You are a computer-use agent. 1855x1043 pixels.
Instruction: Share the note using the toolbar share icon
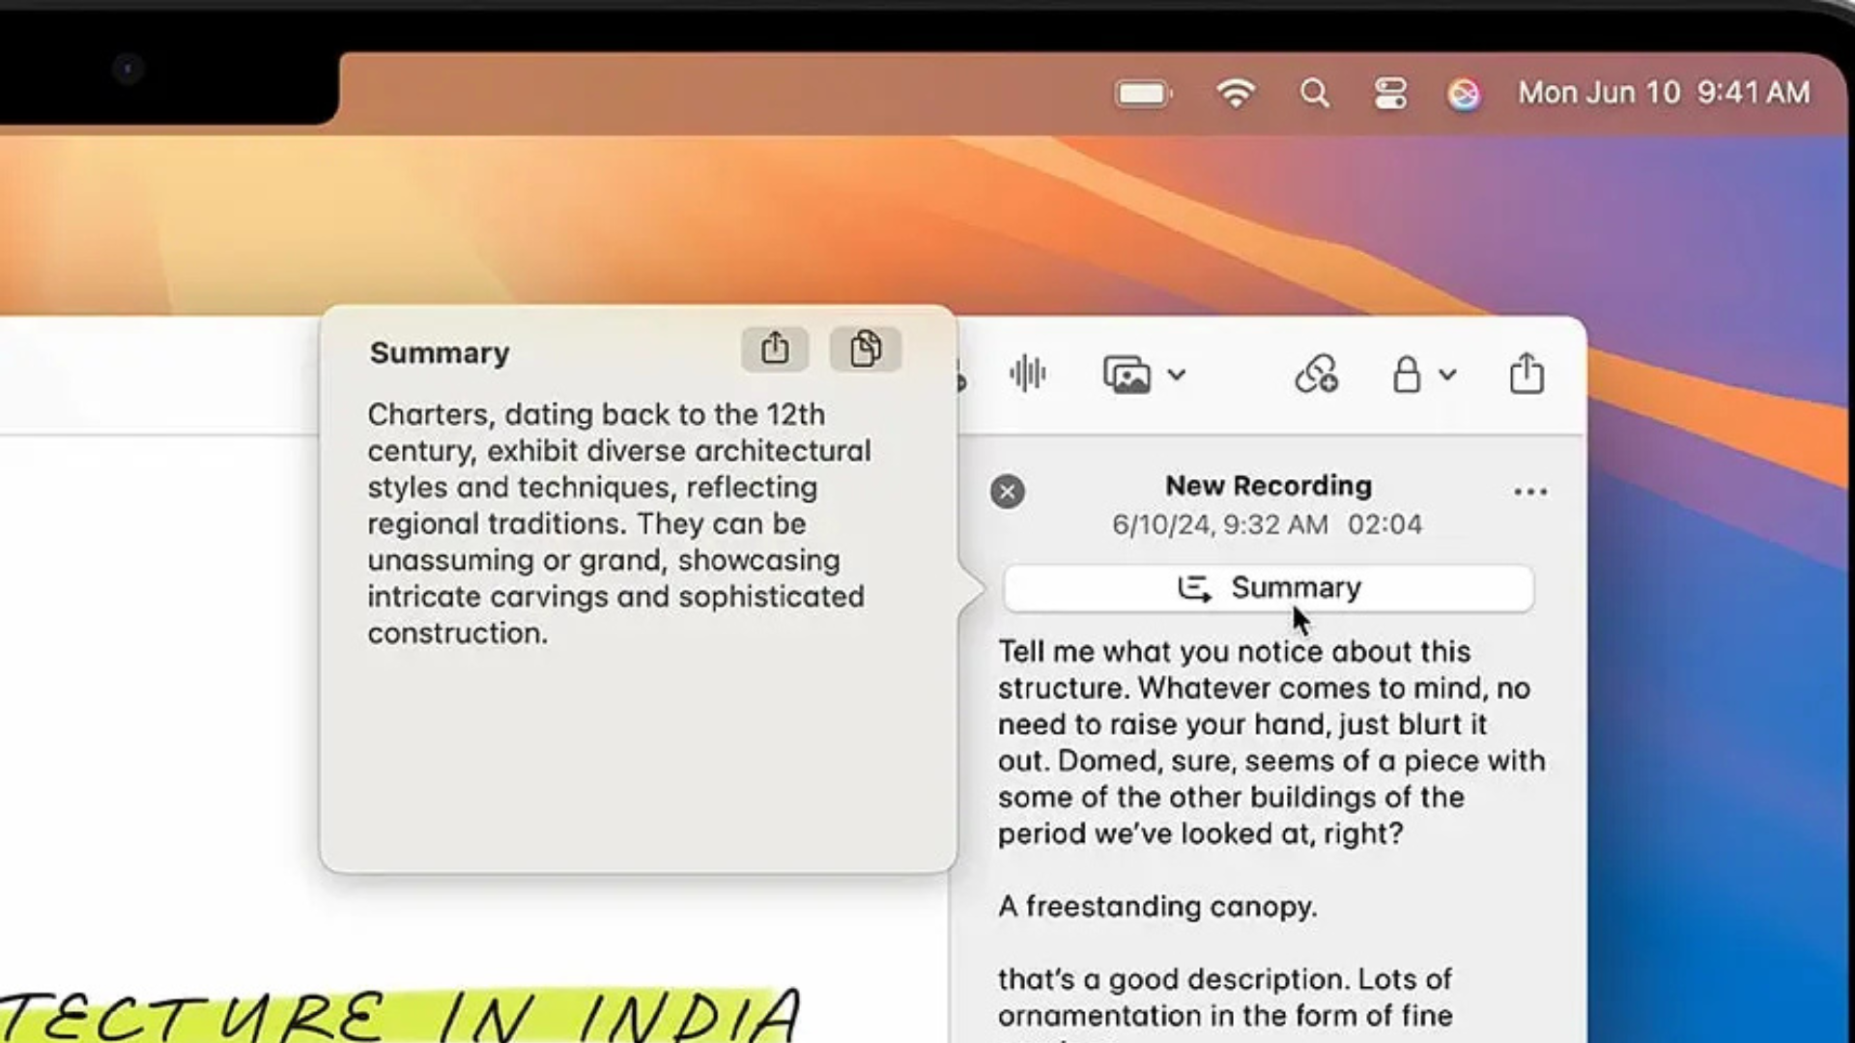point(1526,374)
